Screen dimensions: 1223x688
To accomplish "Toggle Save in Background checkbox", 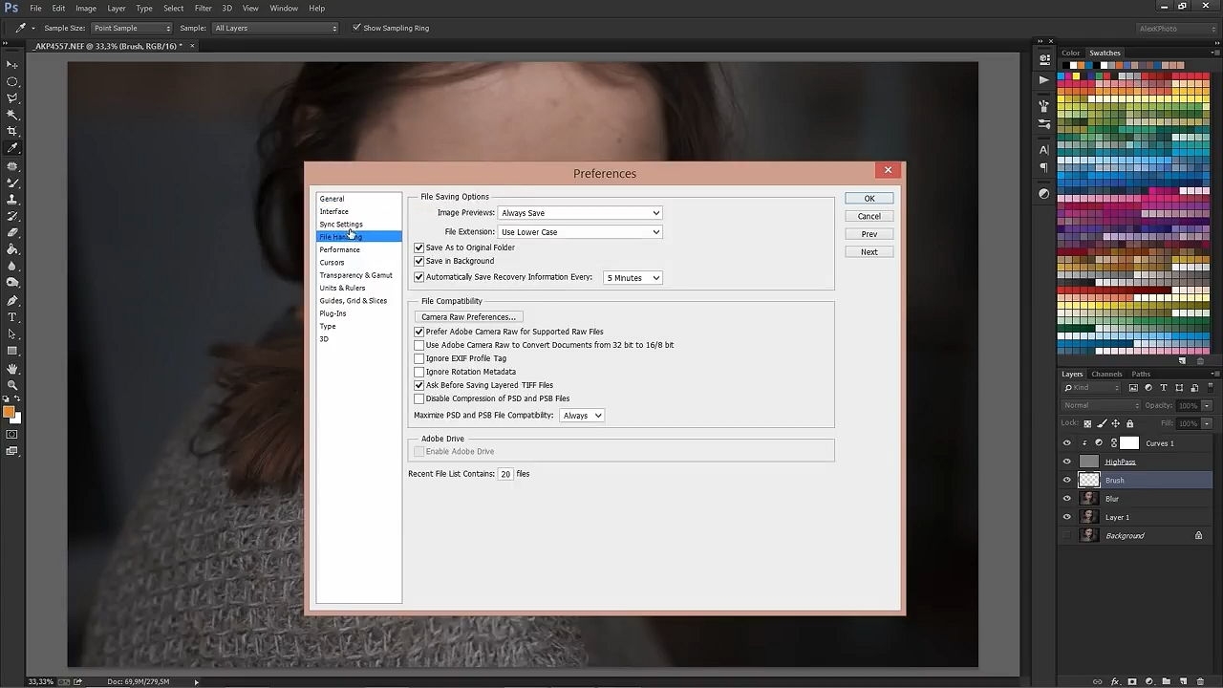I will 418,261.
